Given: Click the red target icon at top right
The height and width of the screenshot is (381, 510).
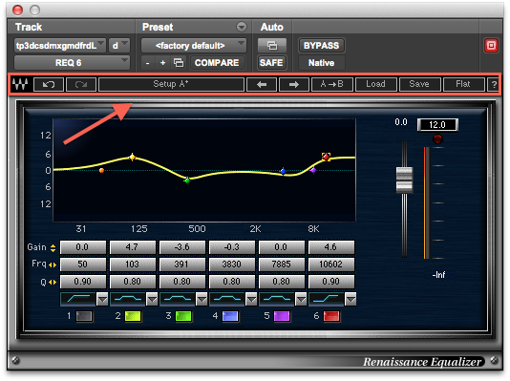Looking at the screenshot, I should point(491,46).
